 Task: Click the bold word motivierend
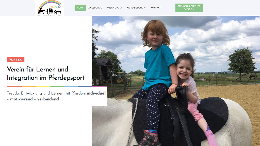[x=21, y=99]
